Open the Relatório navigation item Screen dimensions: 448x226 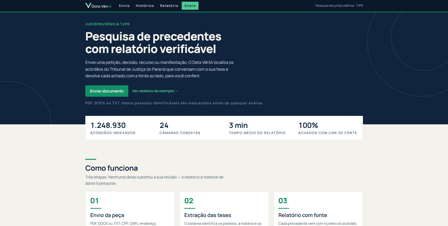[169, 6]
